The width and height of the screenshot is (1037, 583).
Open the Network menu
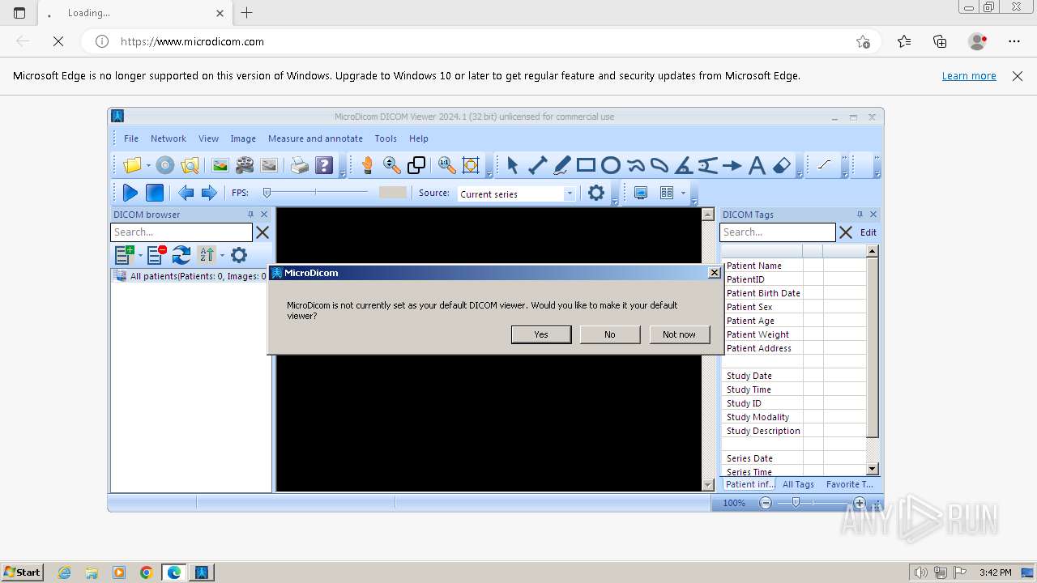click(169, 138)
